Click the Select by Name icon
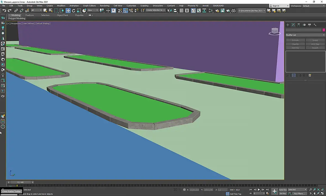The width and height of the screenshot is (326, 196). pos(51,10)
